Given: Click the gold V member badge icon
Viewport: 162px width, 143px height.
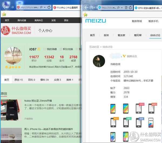Looking at the screenshot, I should point(124,56).
